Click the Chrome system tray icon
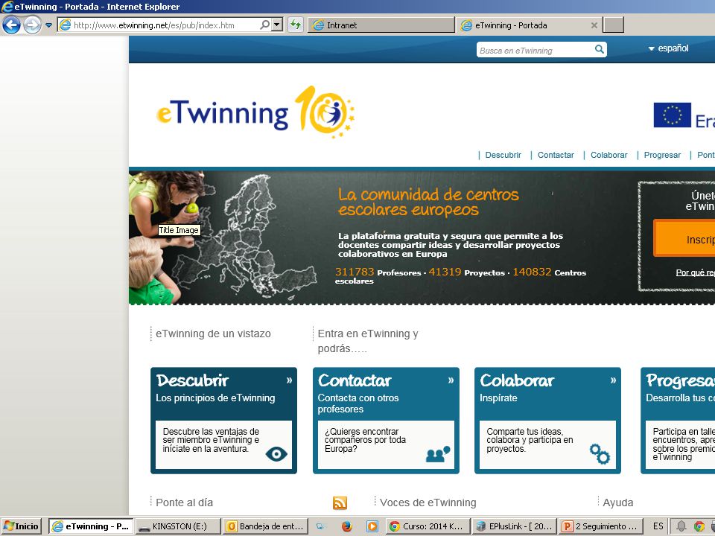 click(x=699, y=526)
